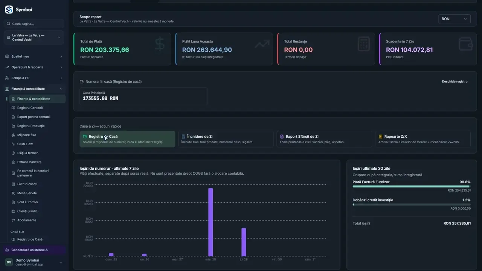Open Pe cameră la hoteluri partenere
The height and width of the screenshot is (271, 482).
(x=37, y=173)
